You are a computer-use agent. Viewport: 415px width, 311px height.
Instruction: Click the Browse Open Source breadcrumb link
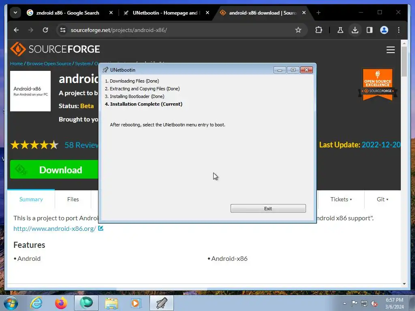tap(49, 64)
